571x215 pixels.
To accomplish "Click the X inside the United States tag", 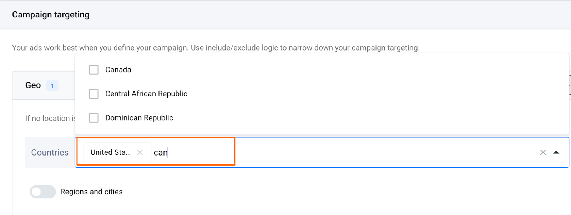I will click(x=141, y=152).
